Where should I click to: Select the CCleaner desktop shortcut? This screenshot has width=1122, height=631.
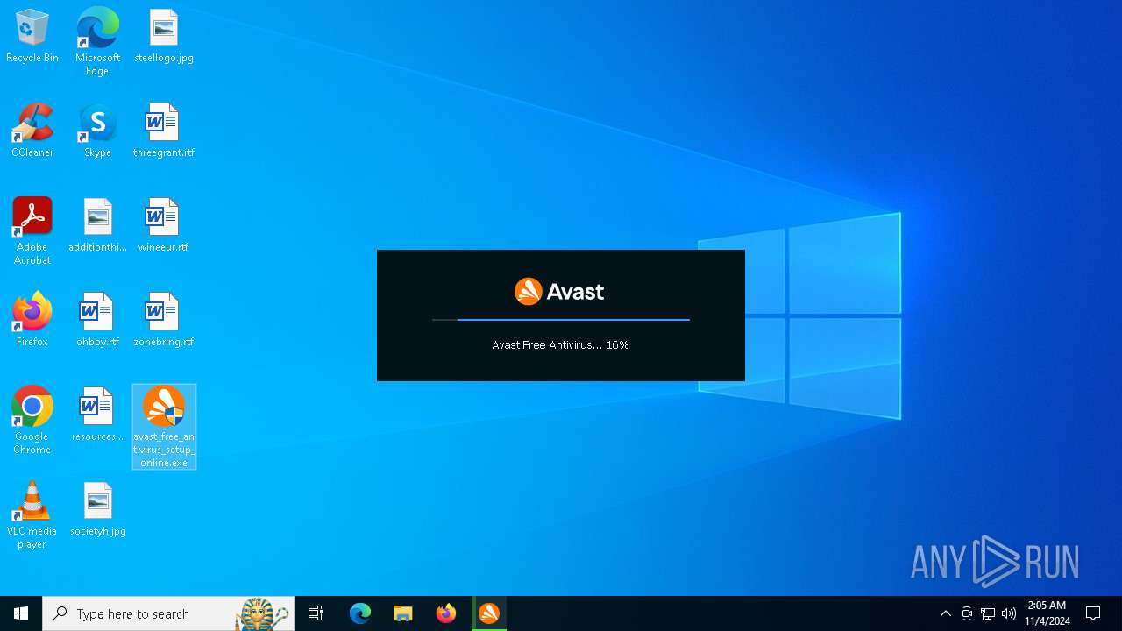(x=32, y=131)
